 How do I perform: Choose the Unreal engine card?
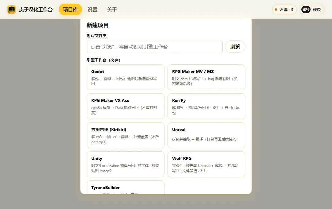click(x=206, y=135)
